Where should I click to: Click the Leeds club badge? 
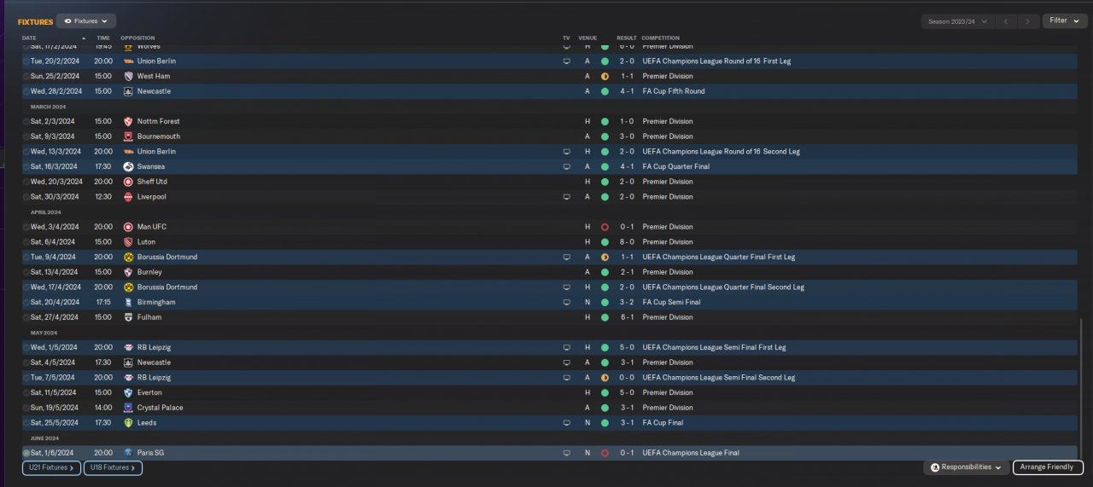[128, 423]
